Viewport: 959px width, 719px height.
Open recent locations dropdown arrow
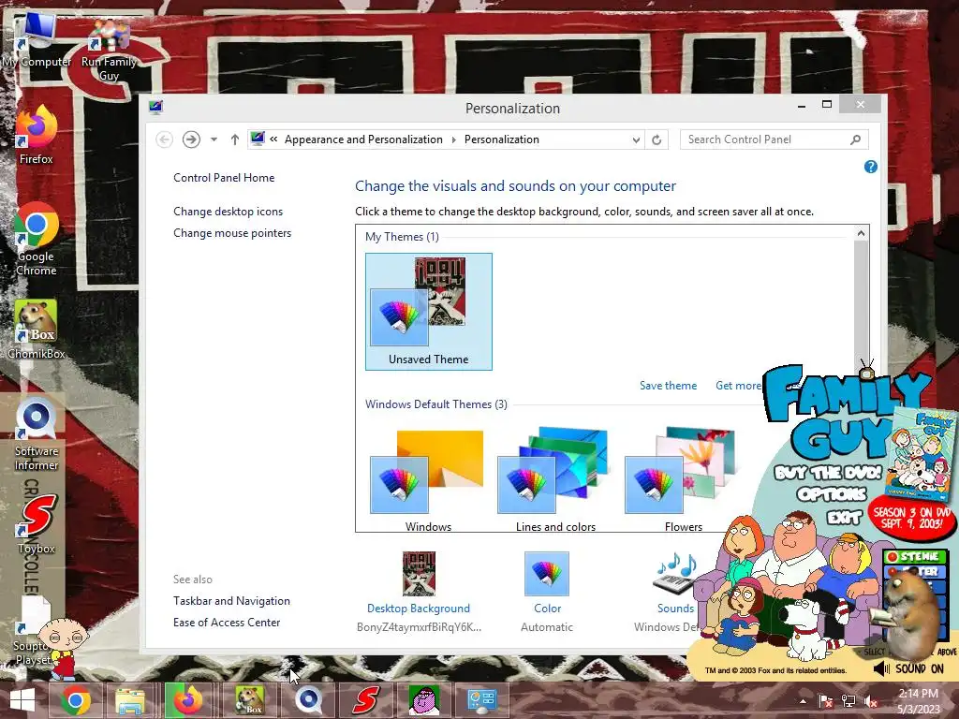pyautogui.click(x=214, y=139)
